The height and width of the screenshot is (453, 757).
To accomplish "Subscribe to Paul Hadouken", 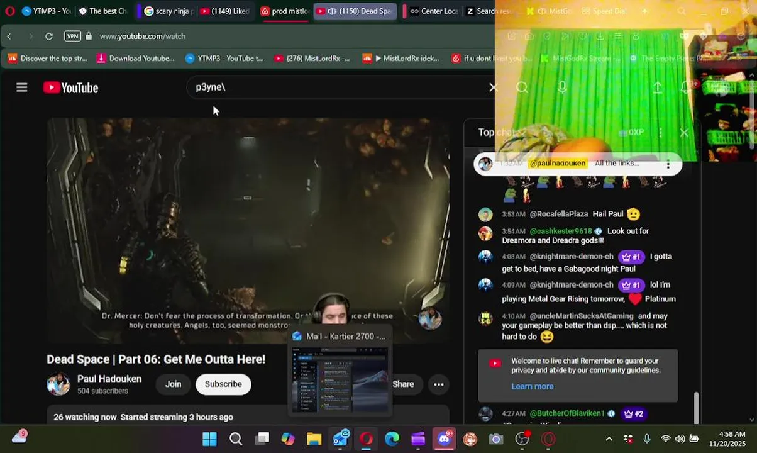I will [x=223, y=384].
